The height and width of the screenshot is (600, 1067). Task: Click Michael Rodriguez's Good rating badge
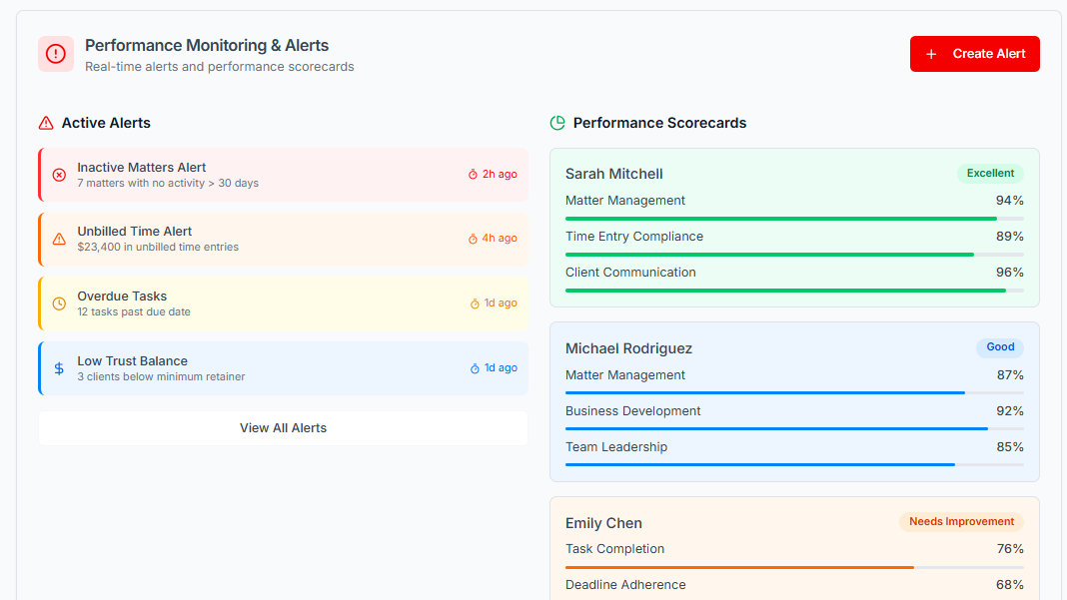[1000, 347]
